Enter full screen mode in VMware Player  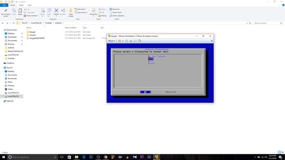135,41
